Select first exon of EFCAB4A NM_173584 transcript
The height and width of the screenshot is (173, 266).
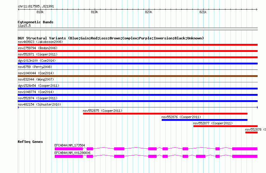tap(69, 149)
